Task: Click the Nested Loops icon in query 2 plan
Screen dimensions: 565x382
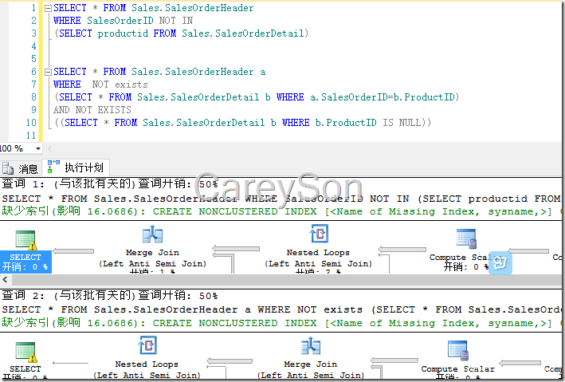Action: coord(147,345)
